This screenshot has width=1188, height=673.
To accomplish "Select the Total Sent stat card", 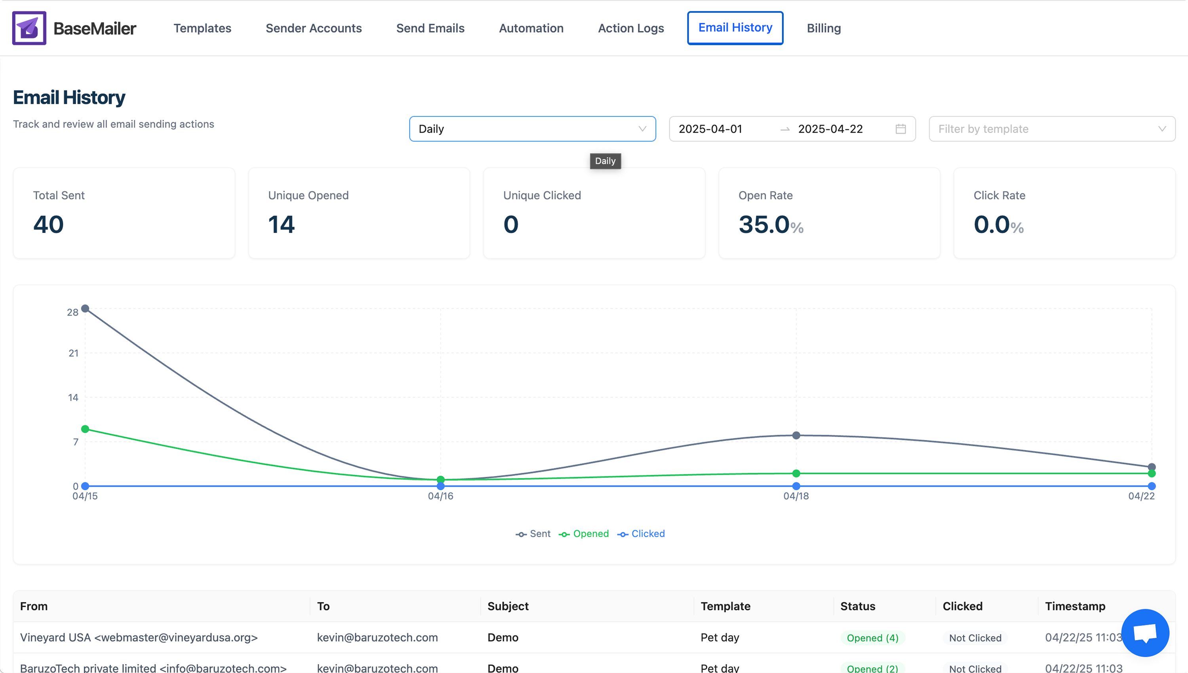I will [124, 213].
